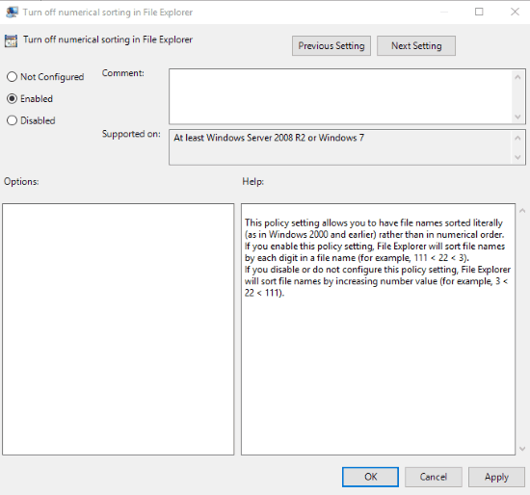Click the 'Turn off numerical sorting' heading text

[x=108, y=39]
